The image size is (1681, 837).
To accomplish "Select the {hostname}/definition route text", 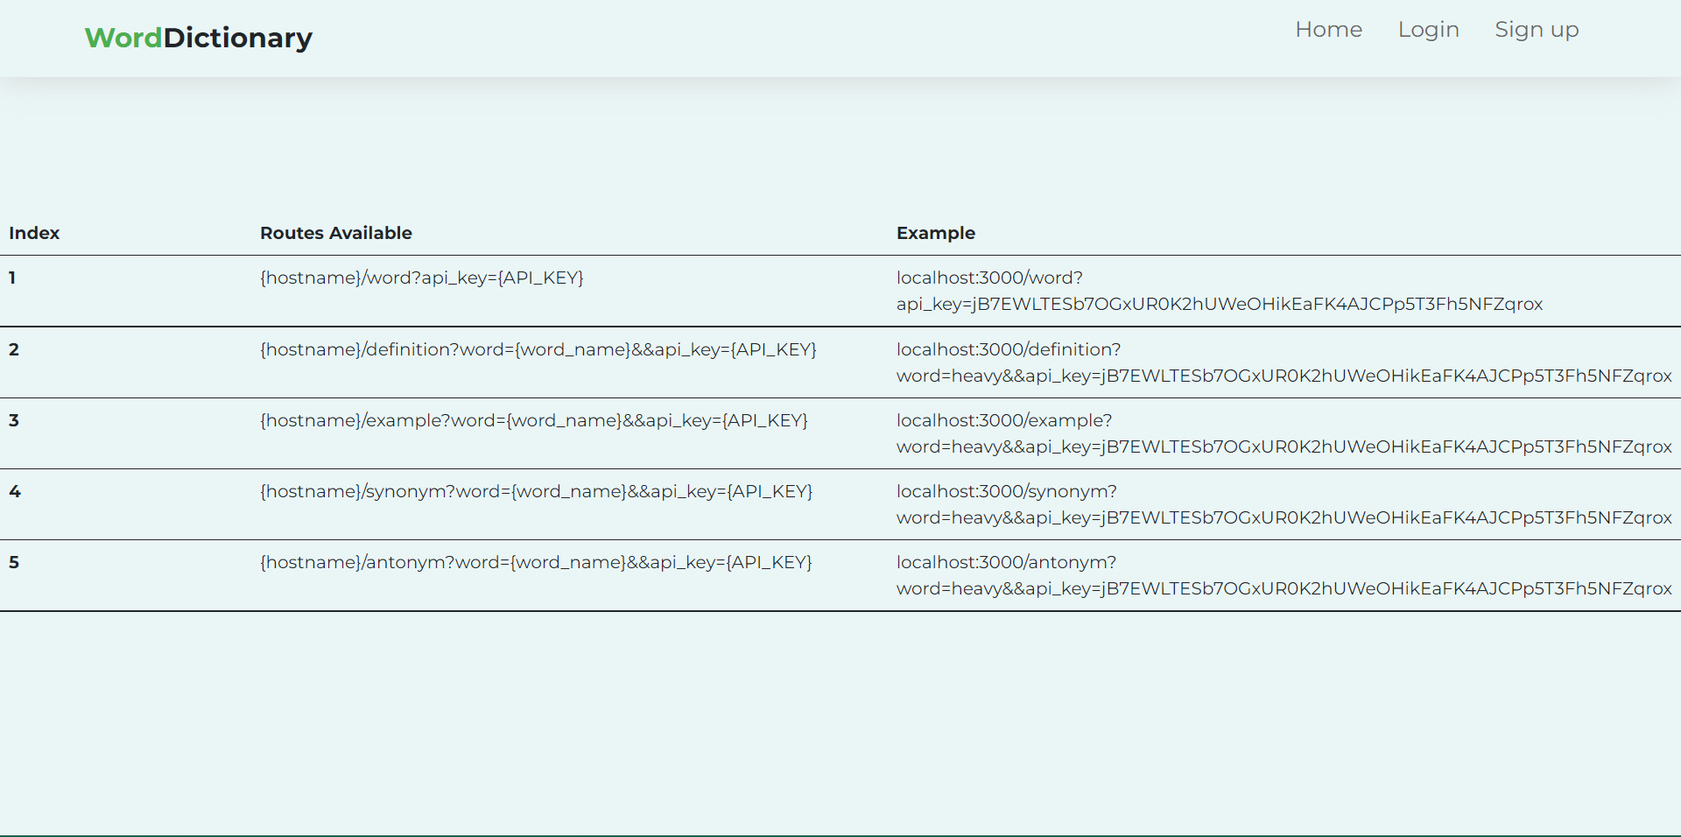I will point(538,349).
